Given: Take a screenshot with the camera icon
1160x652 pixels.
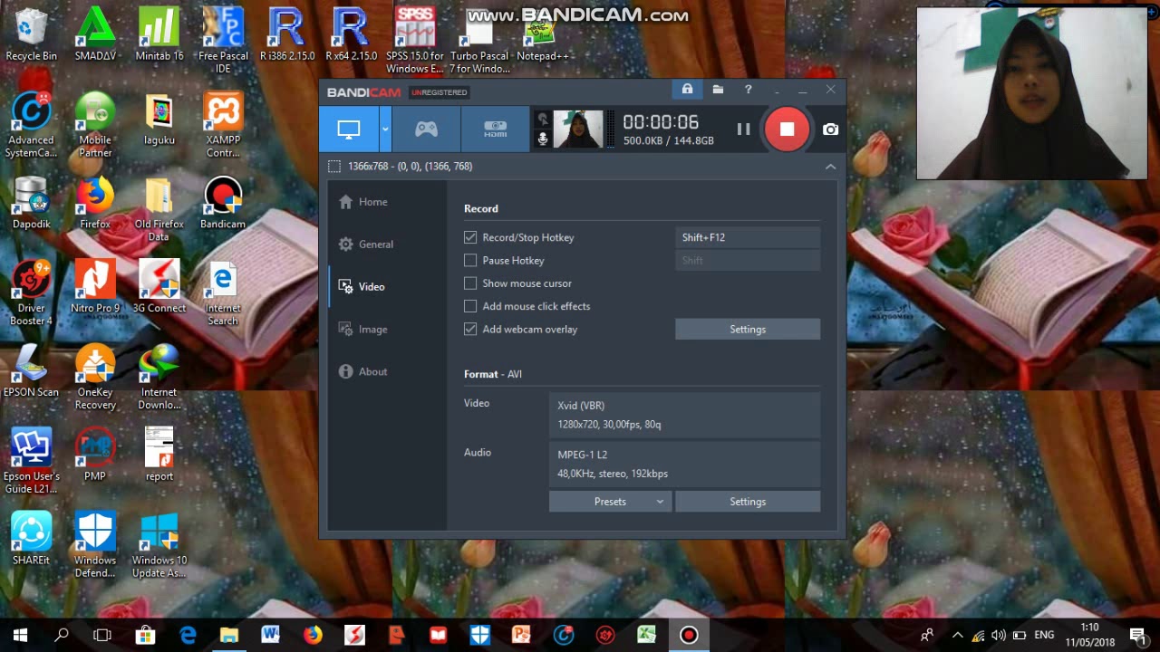Looking at the screenshot, I should coord(830,129).
